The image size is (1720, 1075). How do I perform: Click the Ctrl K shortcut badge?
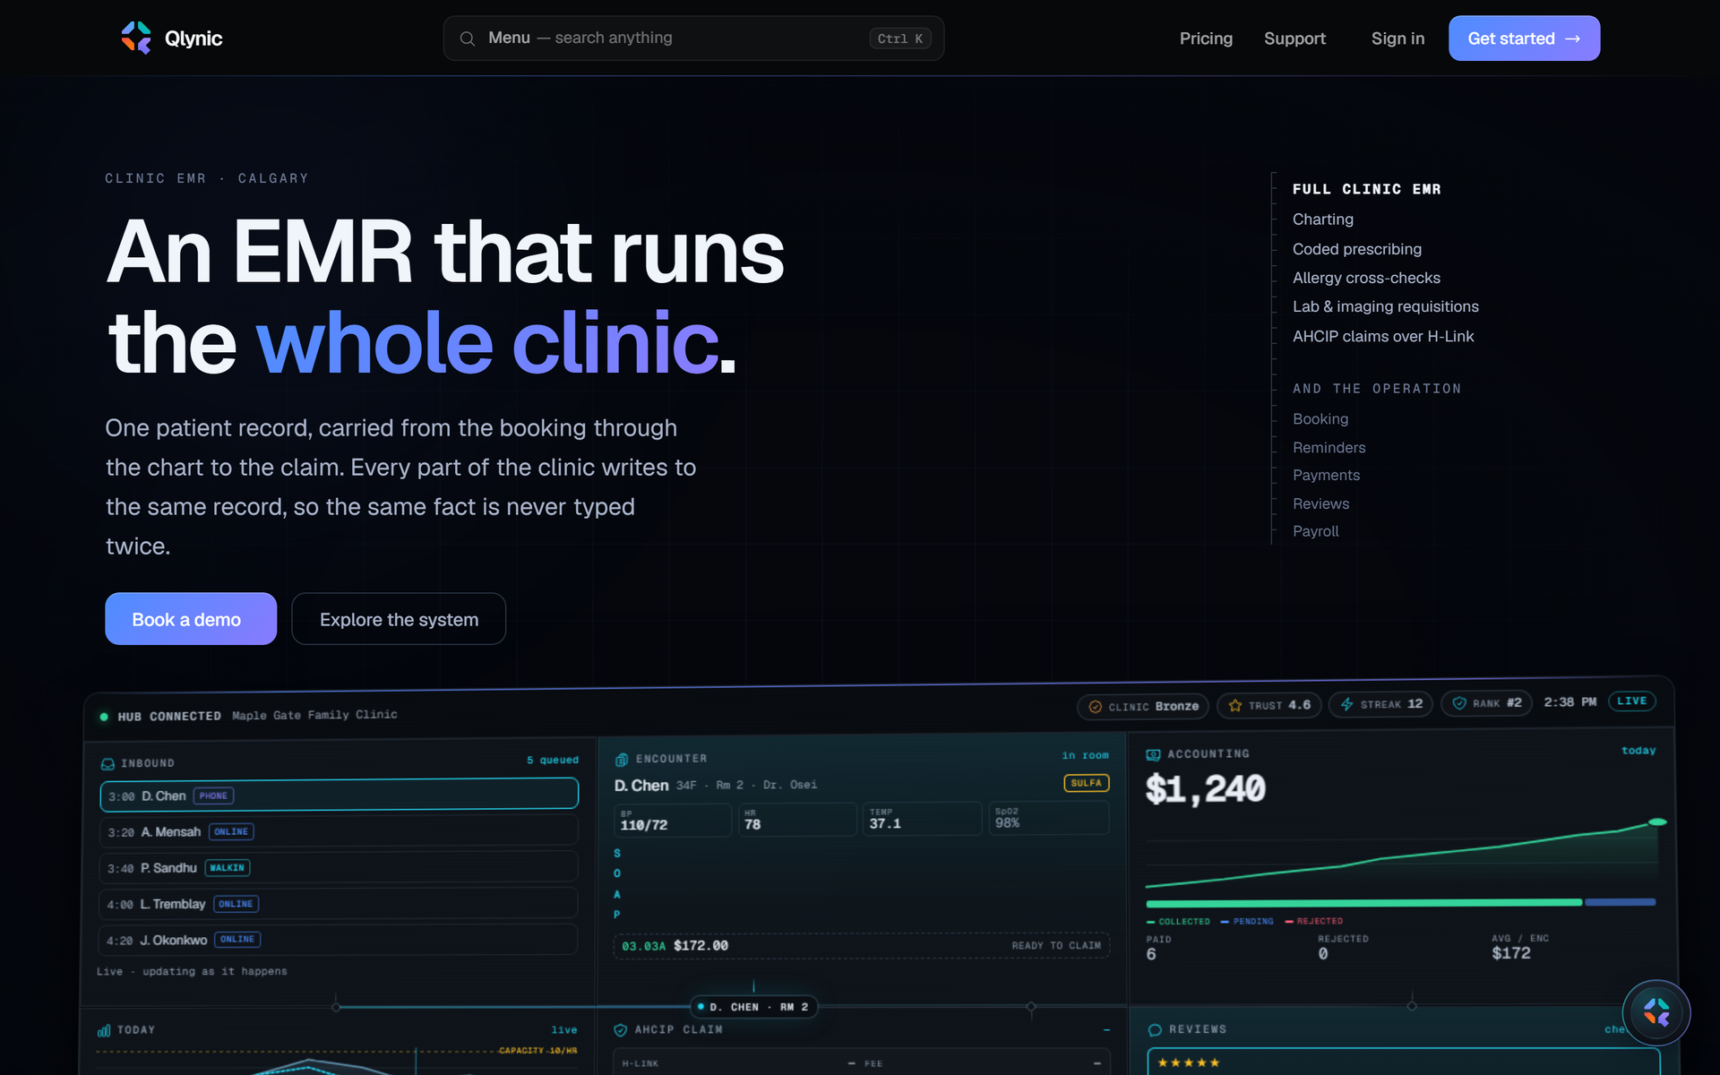[900, 39]
